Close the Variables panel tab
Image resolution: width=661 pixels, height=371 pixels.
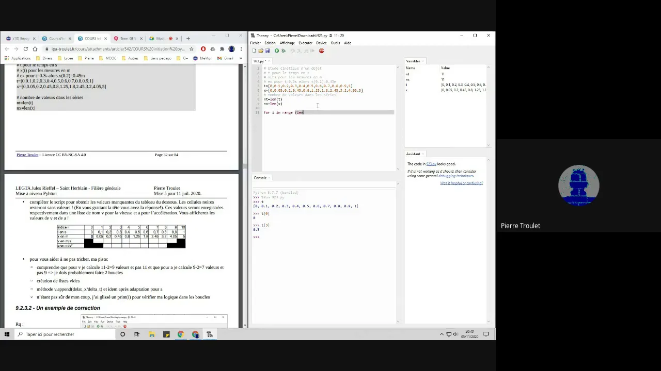point(423,61)
